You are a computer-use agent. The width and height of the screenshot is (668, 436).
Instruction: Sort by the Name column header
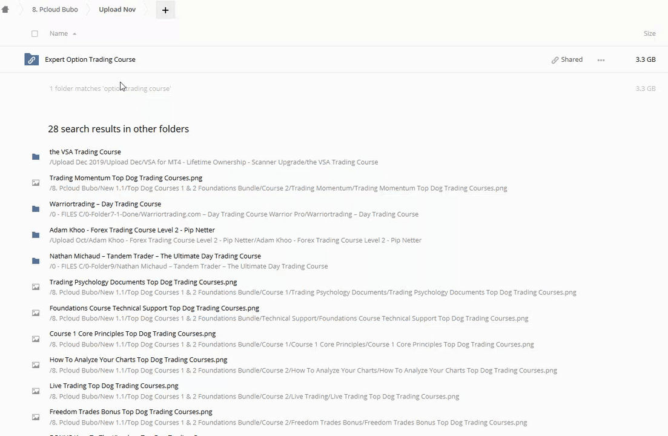[59, 33]
